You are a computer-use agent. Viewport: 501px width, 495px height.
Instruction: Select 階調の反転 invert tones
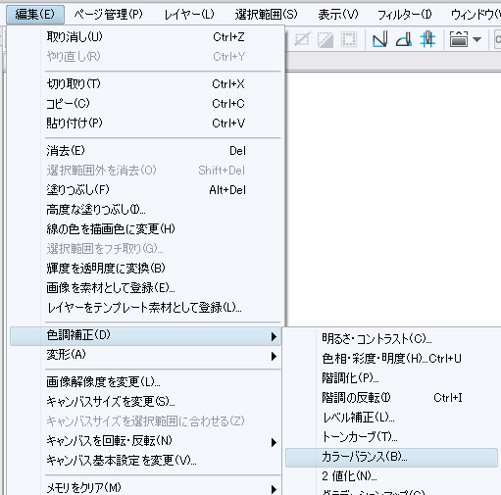[x=391, y=398]
